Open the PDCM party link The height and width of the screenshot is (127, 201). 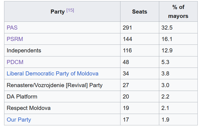pos(15,62)
